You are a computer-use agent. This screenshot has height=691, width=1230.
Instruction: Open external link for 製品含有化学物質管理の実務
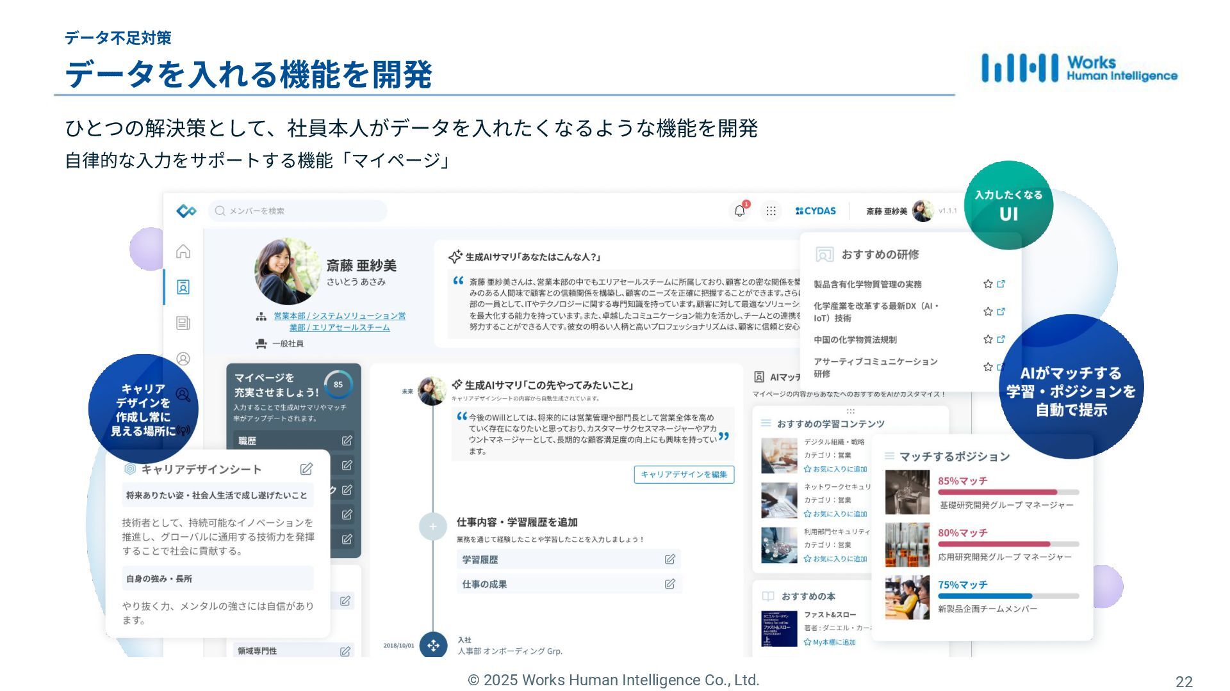[x=1001, y=284]
